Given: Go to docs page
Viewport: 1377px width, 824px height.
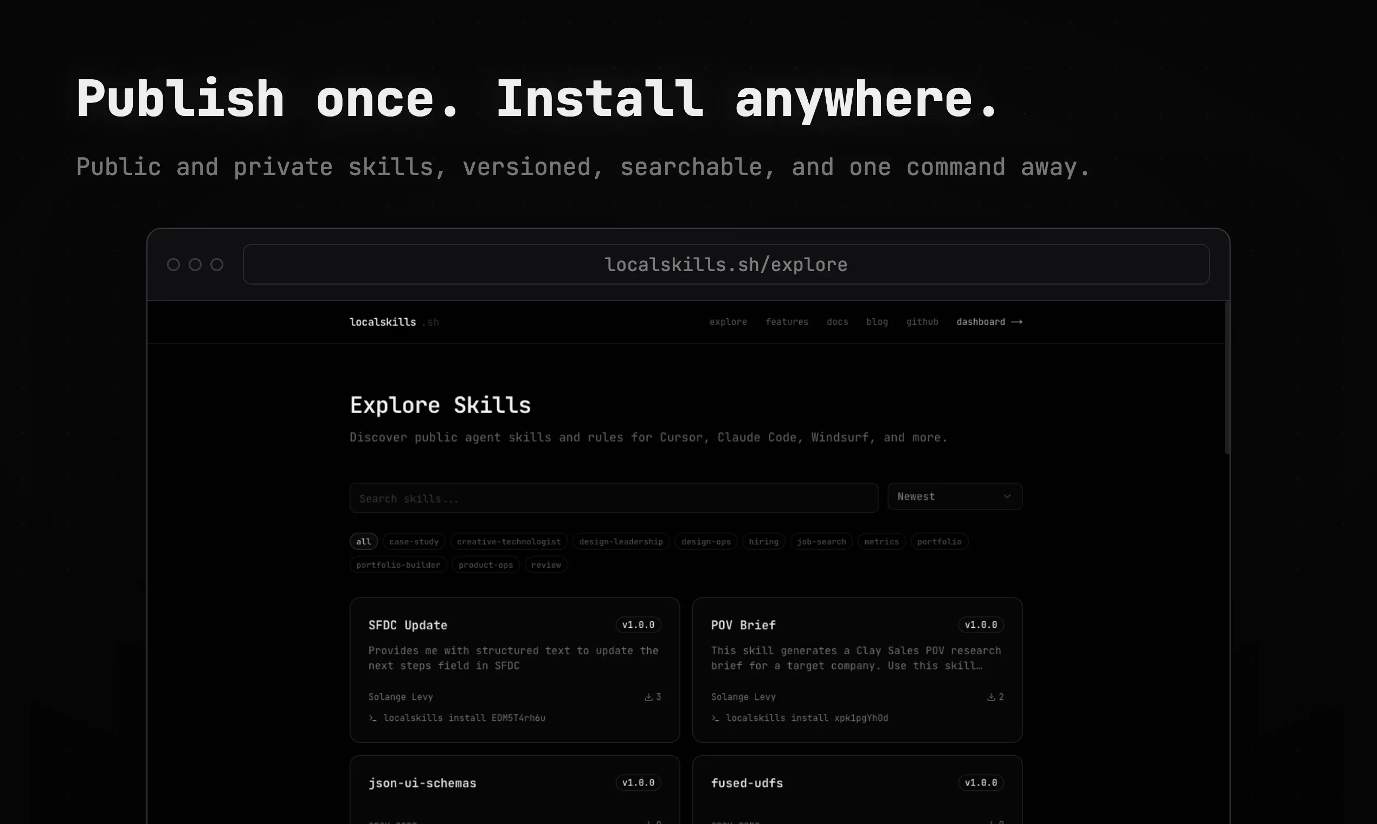Looking at the screenshot, I should click(837, 322).
